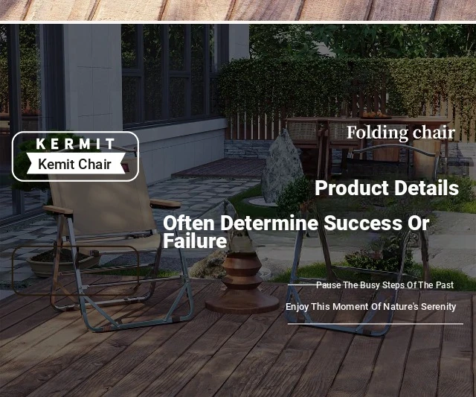The width and height of the screenshot is (476, 397).
Task: Click the wooden armrest of the beige chair
Action: tap(165, 203)
